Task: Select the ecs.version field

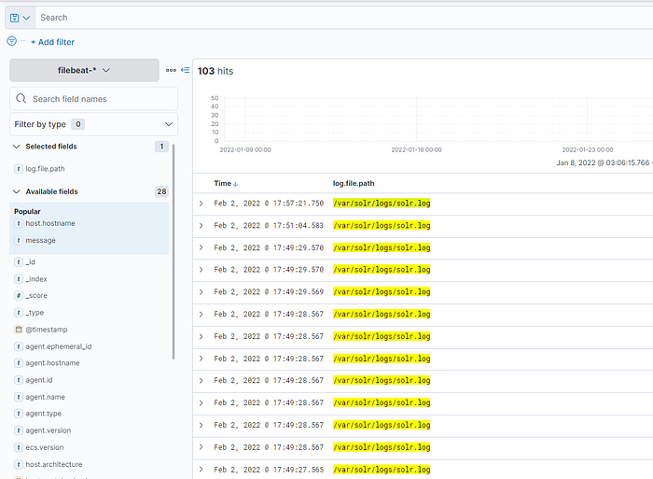Action: coord(45,447)
